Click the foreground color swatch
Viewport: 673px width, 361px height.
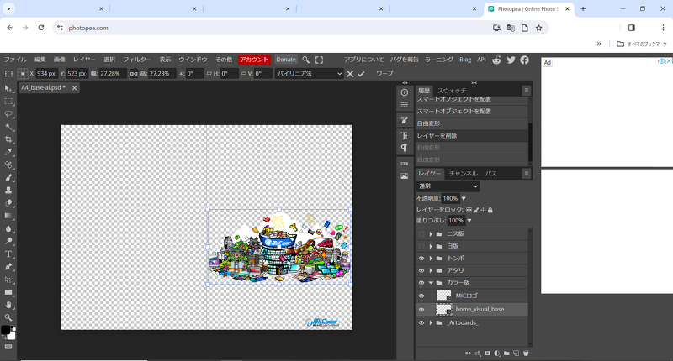pyautogui.click(x=5, y=330)
